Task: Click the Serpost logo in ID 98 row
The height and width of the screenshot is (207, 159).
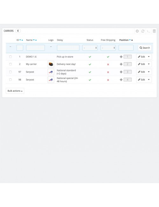Action: (x=51, y=80)
